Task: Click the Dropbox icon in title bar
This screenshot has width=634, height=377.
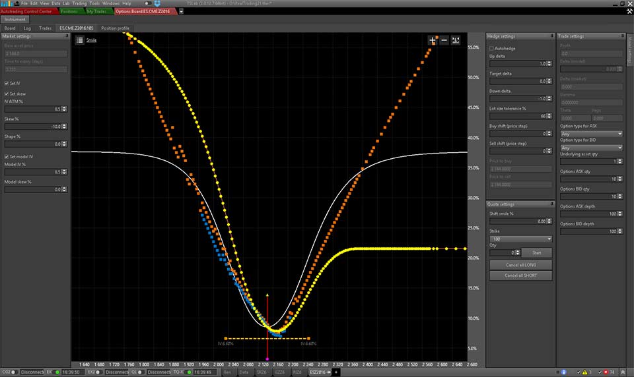Action: (x=157, y=3)
